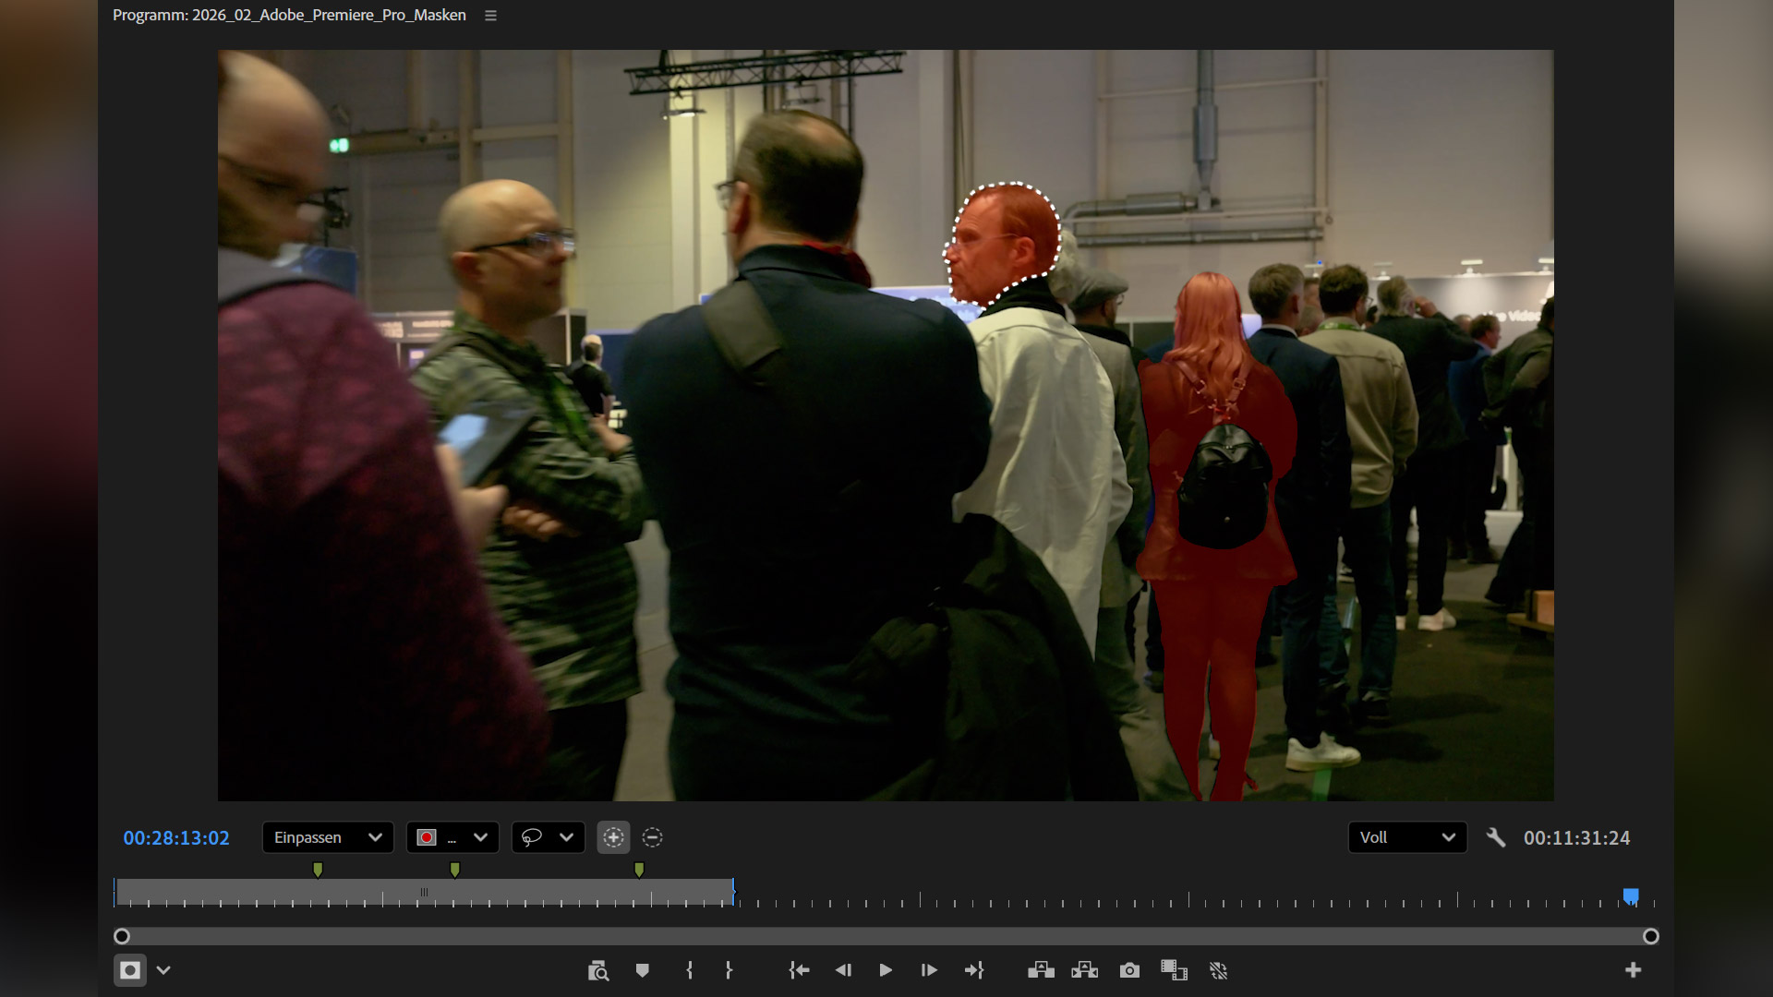Set an In point with the Mark In icon
The image size is (1773, 997).
click(691, 970)
